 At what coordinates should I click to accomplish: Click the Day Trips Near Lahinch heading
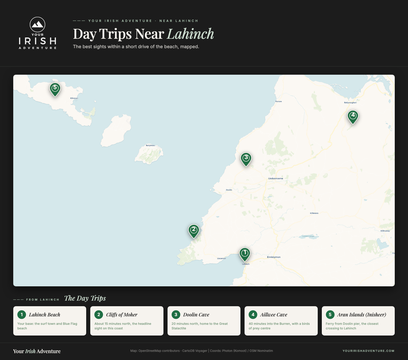coord(143,34)
